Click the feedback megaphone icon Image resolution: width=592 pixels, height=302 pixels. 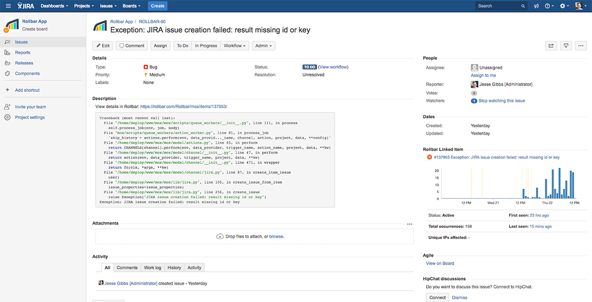537,6
